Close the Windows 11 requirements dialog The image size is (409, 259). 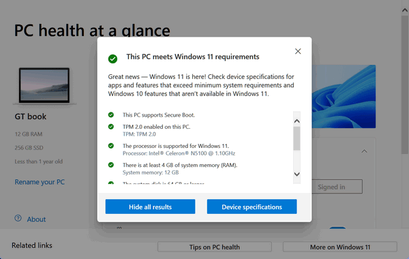pos(298,51)
